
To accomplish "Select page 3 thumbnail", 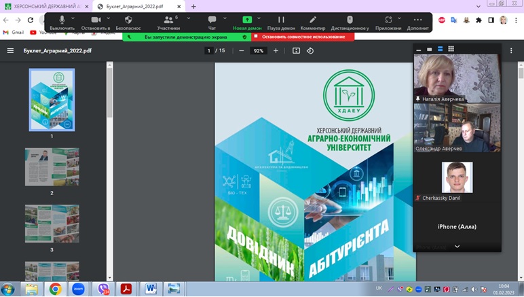I will point(52,224).
